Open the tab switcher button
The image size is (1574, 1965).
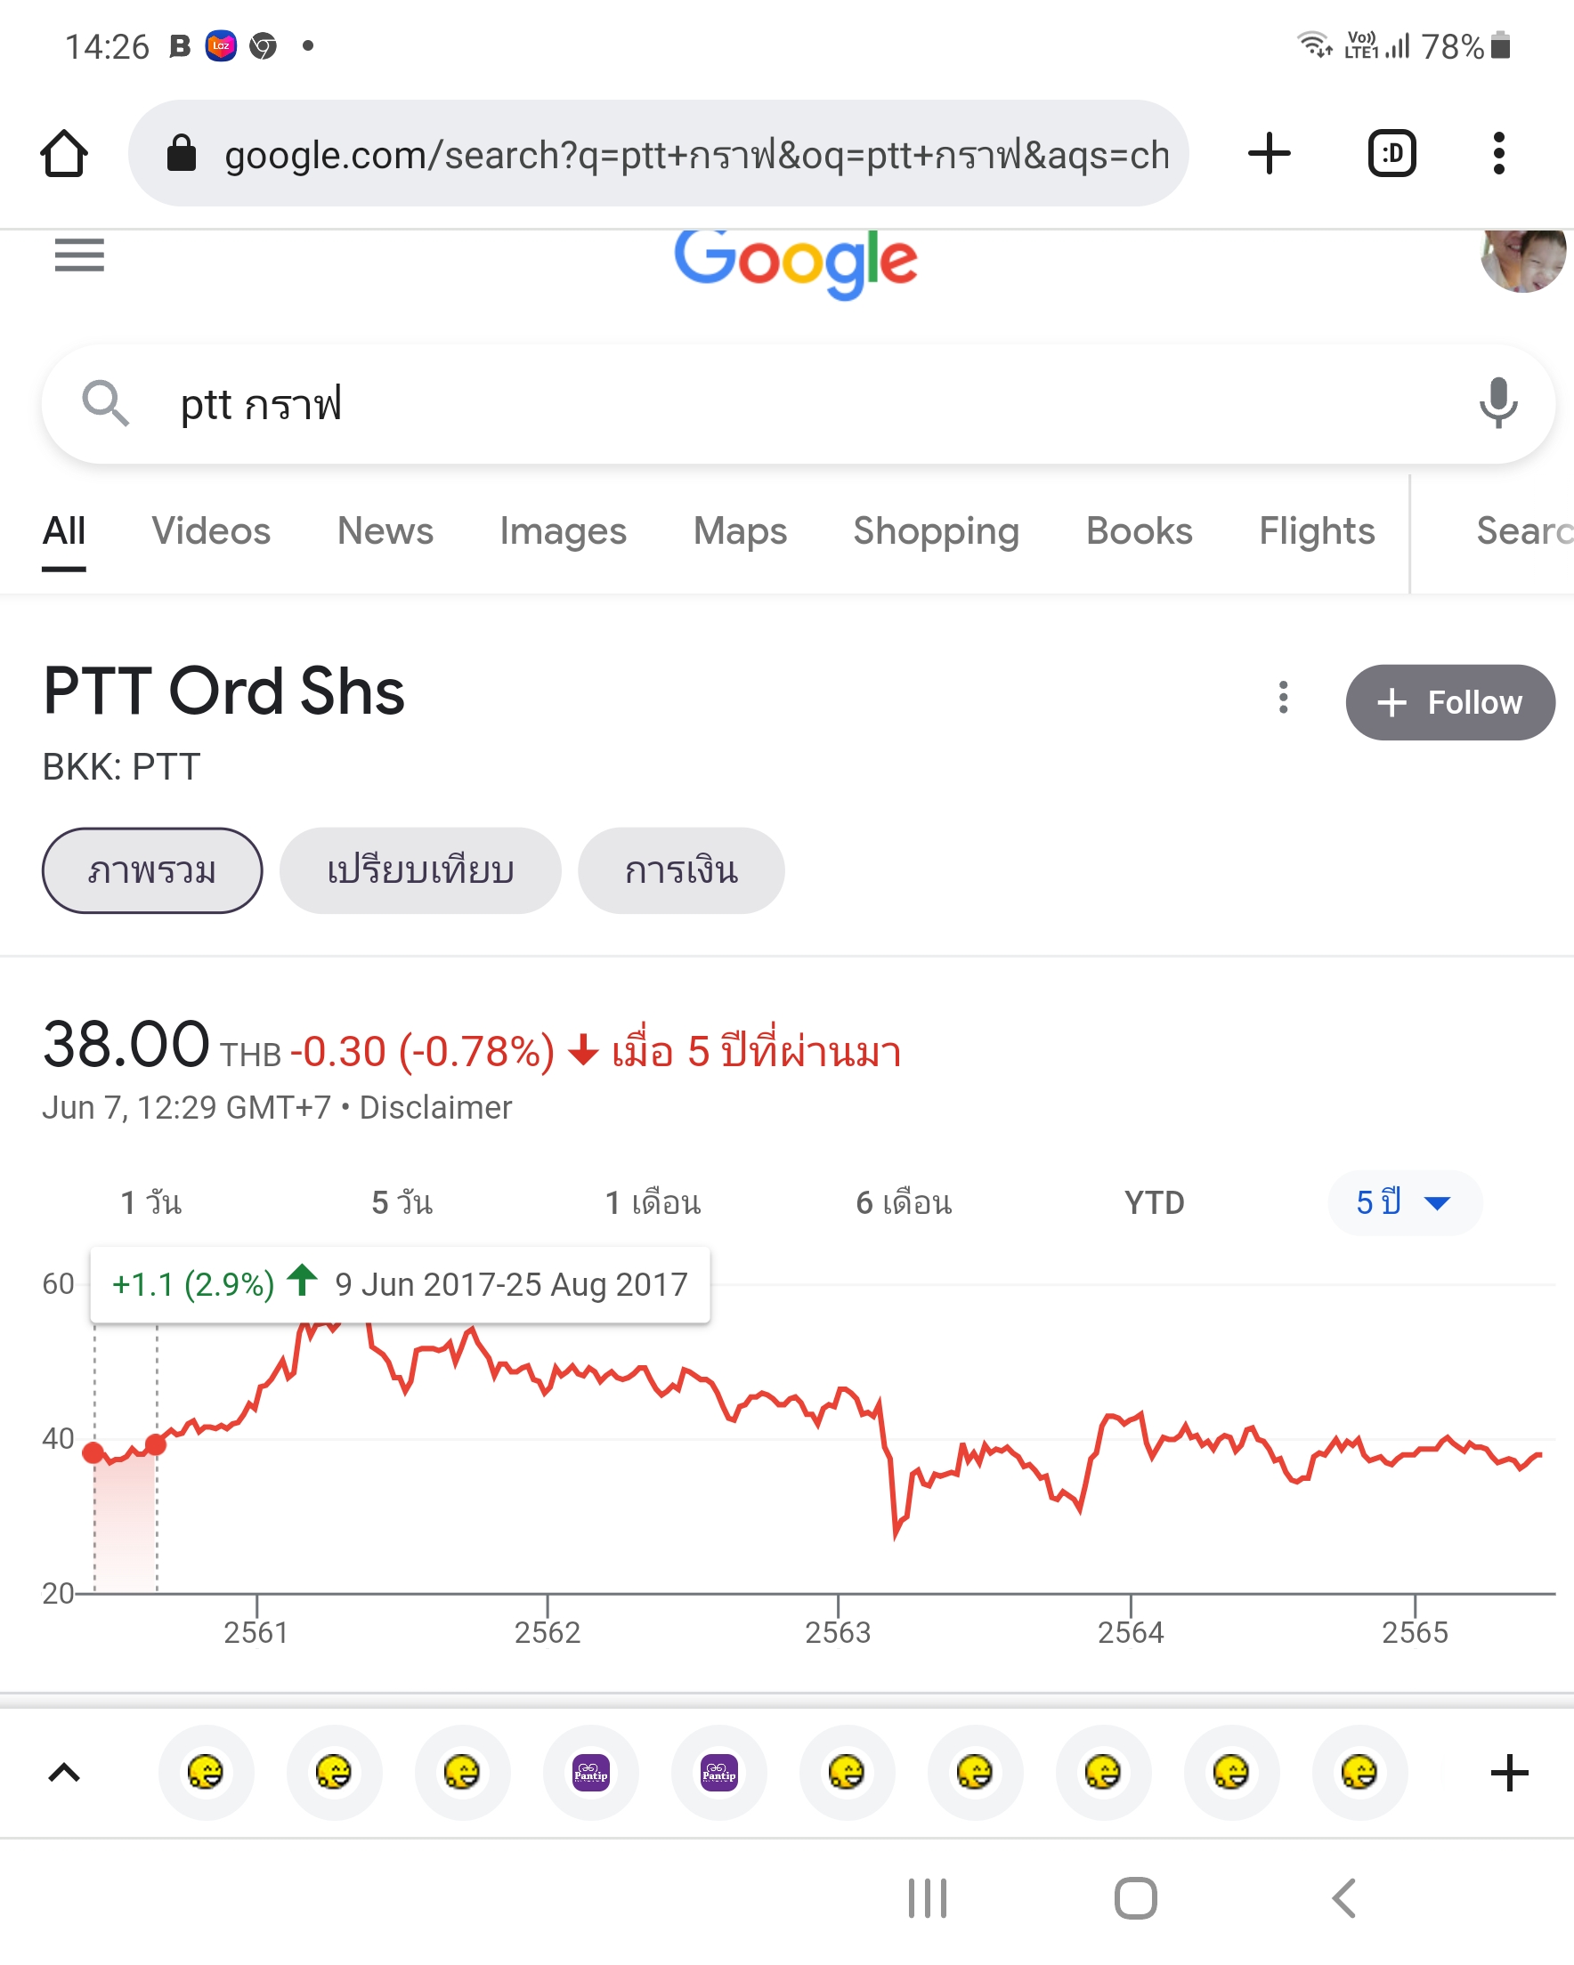tap(1391, 153)
